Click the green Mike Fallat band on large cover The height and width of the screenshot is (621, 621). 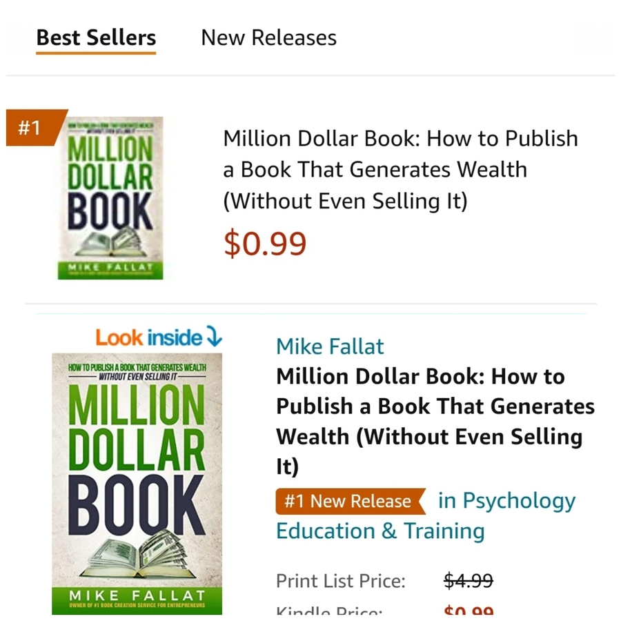[x=137, y=598]
